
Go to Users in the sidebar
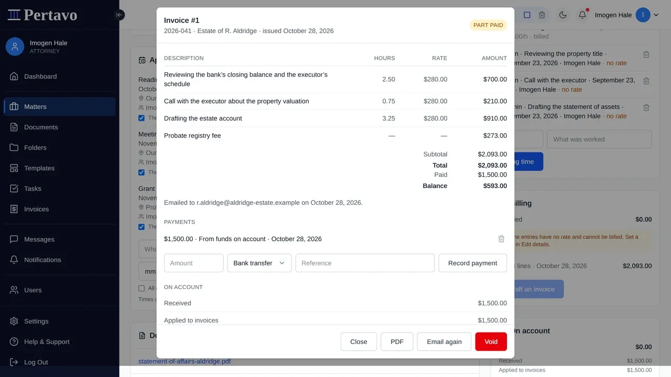click(x=59, y=290)
